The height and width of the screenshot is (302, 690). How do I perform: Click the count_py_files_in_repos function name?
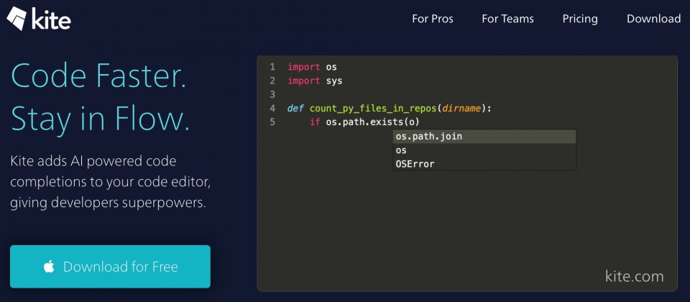374,109
